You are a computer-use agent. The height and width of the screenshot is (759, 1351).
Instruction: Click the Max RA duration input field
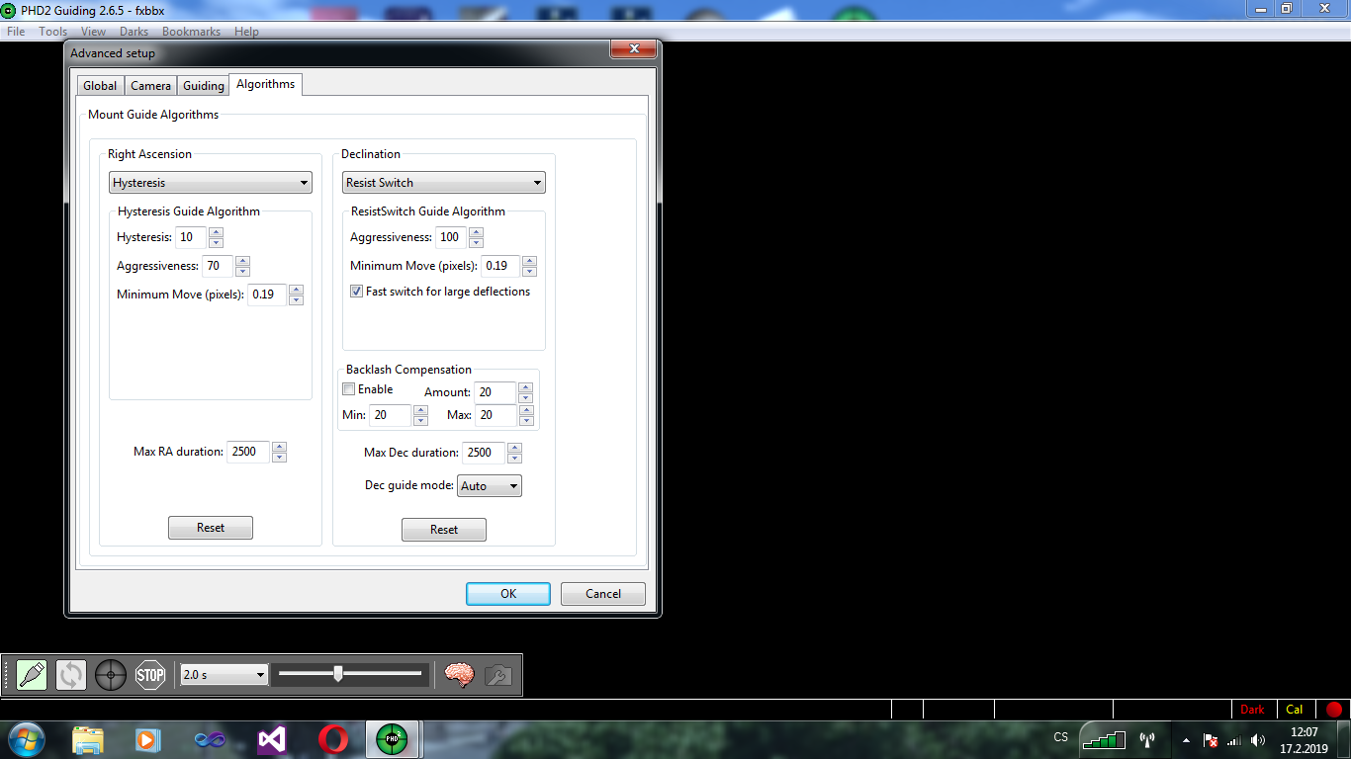click(x=248, y=452)
